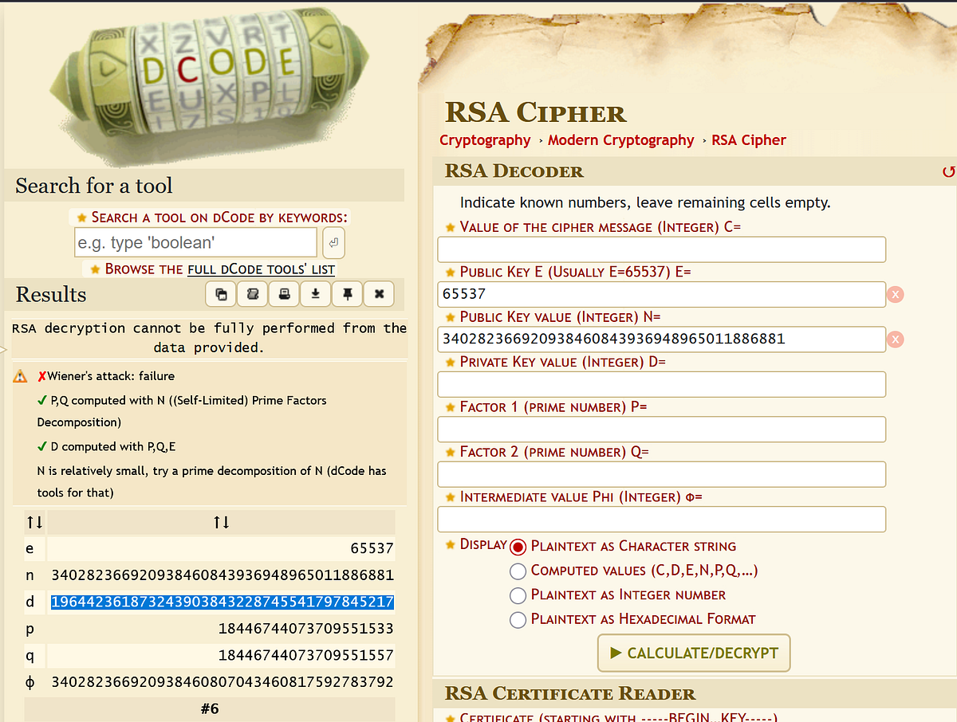Click the Public Key E input
The width and height of the screenshot is (957, 722).
pyautogui.click(x=662, y=294)
